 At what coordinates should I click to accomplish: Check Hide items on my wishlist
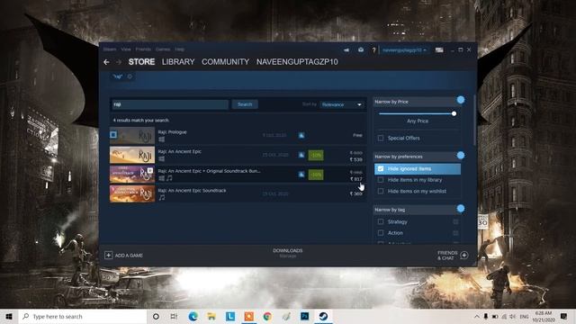click(381, 191)
